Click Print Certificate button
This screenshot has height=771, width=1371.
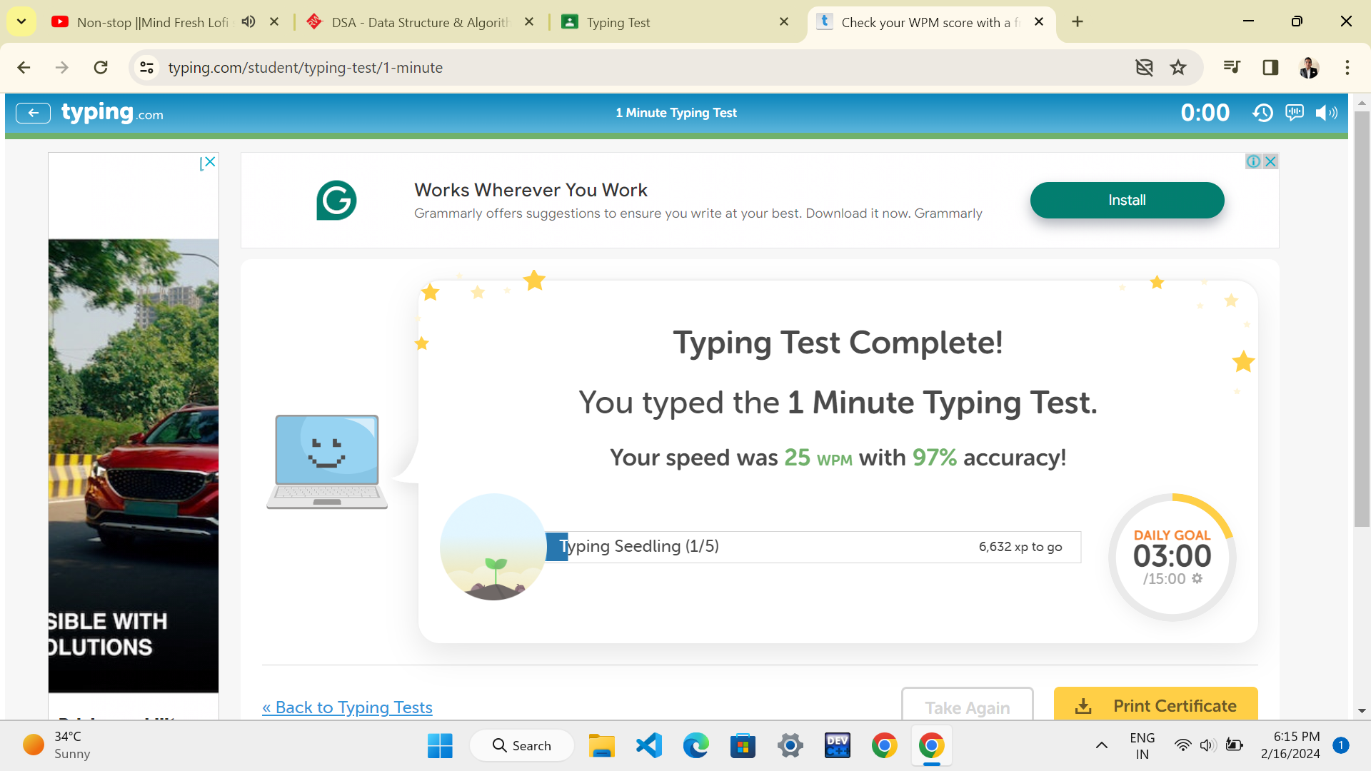click(1155, 705)
